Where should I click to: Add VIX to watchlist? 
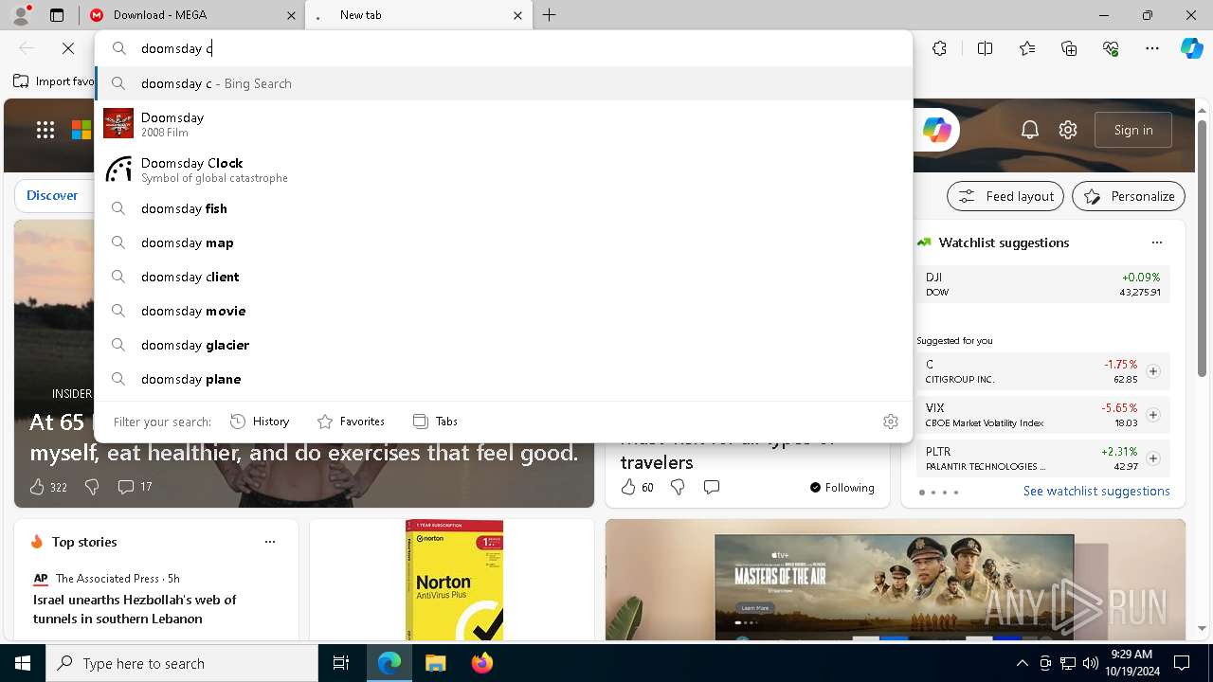coord(1153,415)
